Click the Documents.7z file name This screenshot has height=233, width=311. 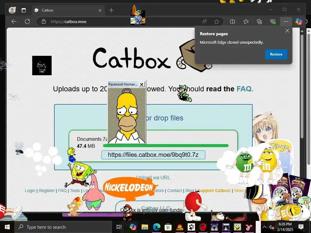pos(92,139)
